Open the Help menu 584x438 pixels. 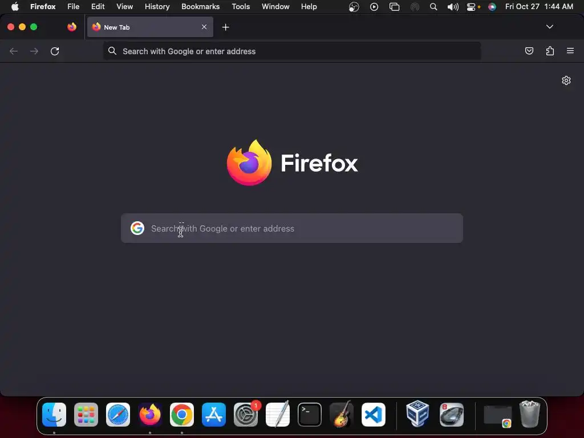pyautogui.click(x=309, y=6)
